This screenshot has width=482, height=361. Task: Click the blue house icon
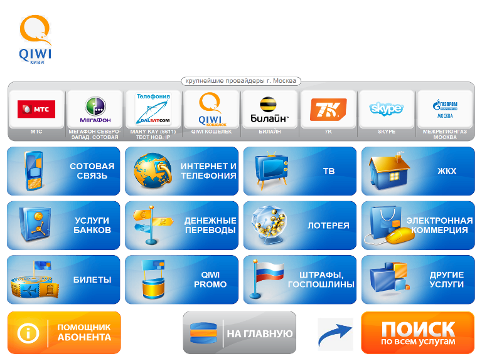390,170
